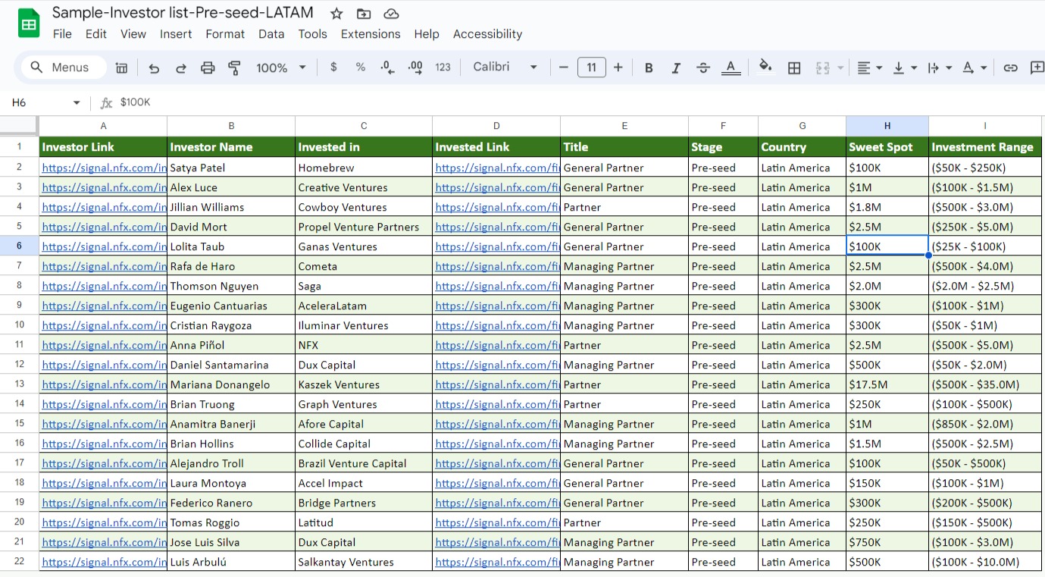Click the Merge cells icon
Screen dimensions: 1045x577
(x=822, y=67)
